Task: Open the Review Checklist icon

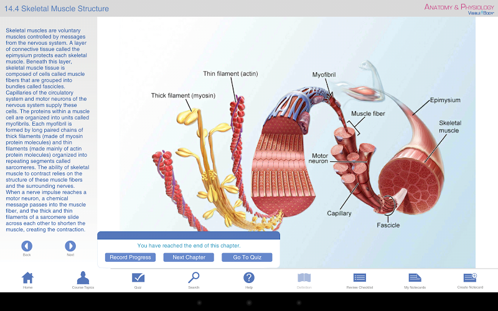Action: [360, 277]
